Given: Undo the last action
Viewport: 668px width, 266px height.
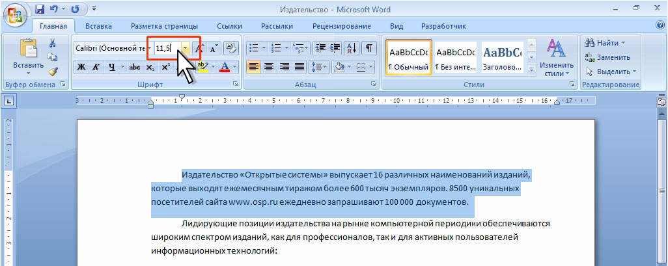Looking at the screenshot, I should click(53, 8).
